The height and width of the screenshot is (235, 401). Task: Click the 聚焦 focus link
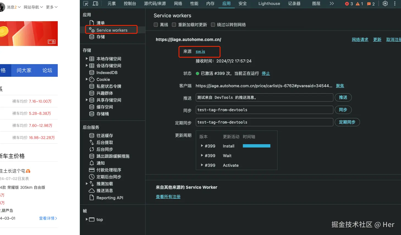tap(340, 86)
